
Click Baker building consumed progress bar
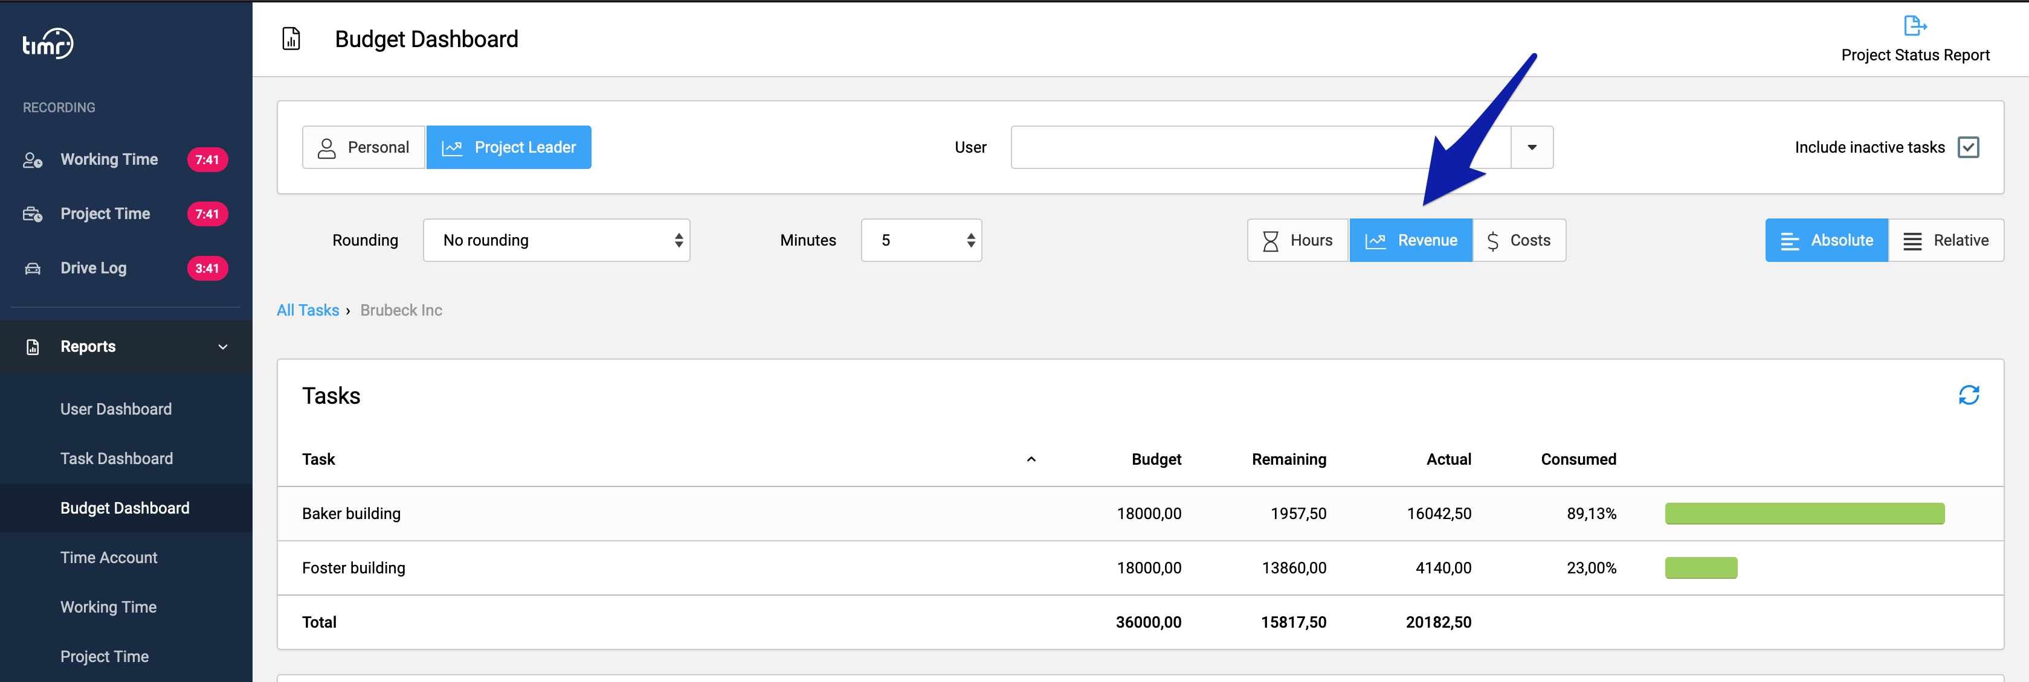pos(1804,514)
